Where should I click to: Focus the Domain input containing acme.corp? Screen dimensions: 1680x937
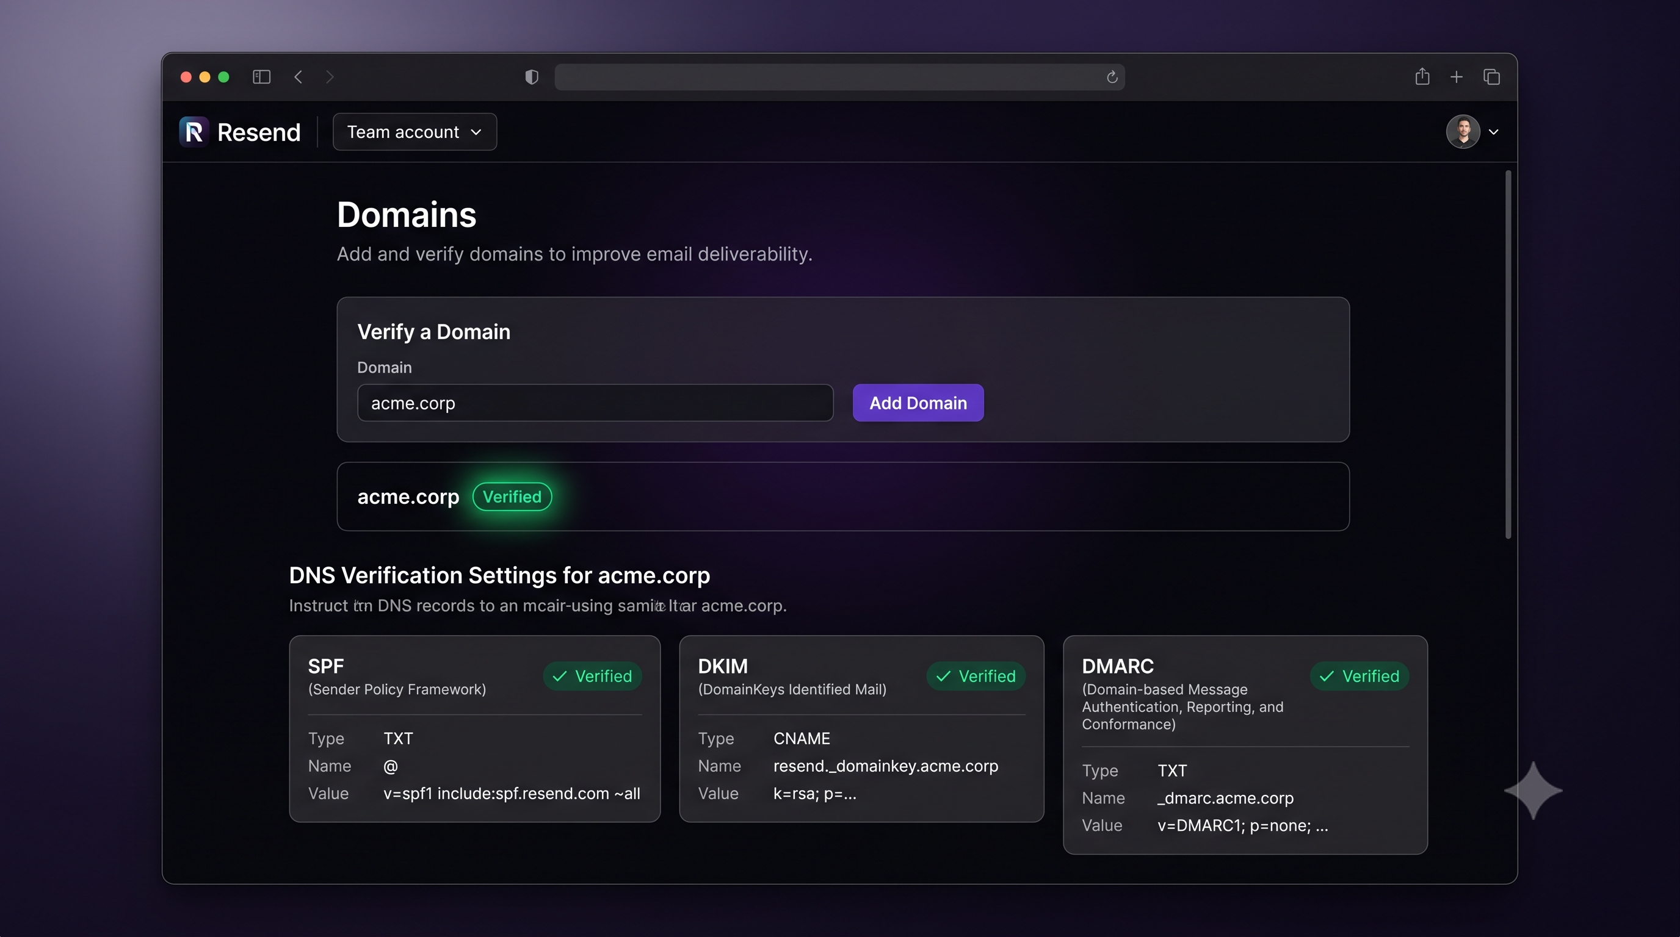tap(595, 403)
